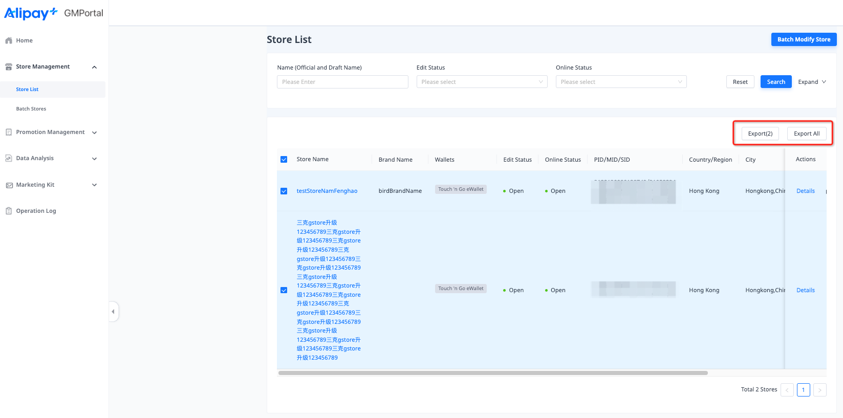This screenshot has height=418, width=843.
Task: Click the Batch Modify Store button
Action: 804,39
